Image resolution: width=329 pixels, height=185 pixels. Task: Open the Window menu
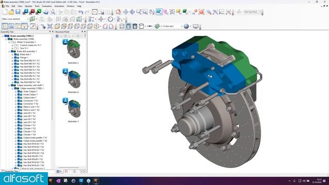tap(70, 6)
